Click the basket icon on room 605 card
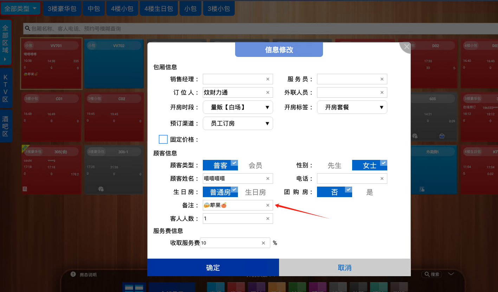 [x=442, y=136]
